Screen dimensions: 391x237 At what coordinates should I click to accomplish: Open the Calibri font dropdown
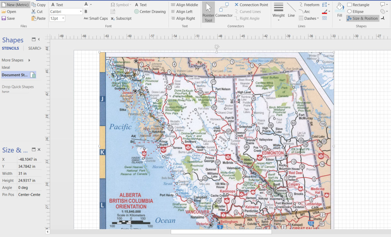click(81, 12)
